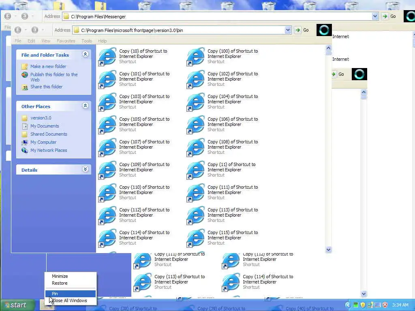Open File menu in bin window
415x311 pixels.
[18, 41]
